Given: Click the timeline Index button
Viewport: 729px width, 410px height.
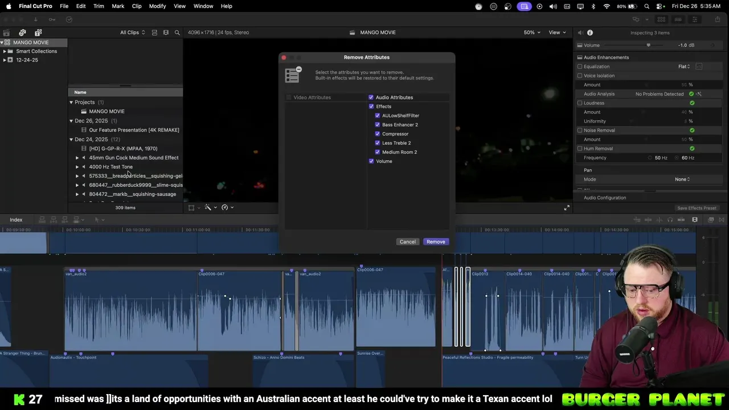Looking at the screenshot, I should tap(16, 220).
